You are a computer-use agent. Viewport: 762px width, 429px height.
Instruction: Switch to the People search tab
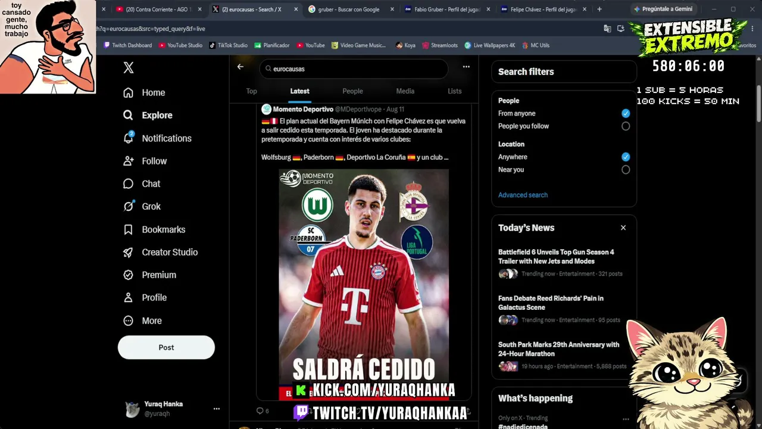tap(352, 91)
